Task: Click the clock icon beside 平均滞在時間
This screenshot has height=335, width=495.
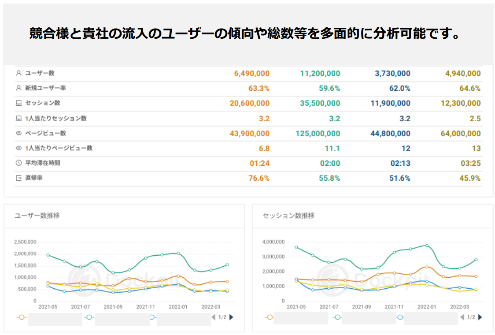Action: tap(18, 163)
